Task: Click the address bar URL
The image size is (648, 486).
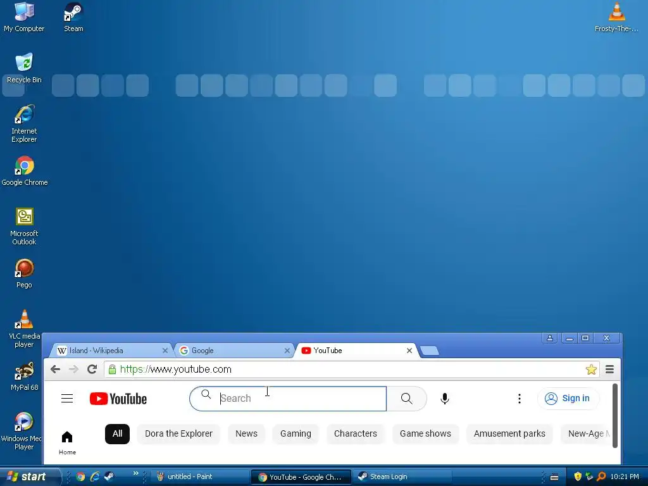Action: (x=176, y=369)
